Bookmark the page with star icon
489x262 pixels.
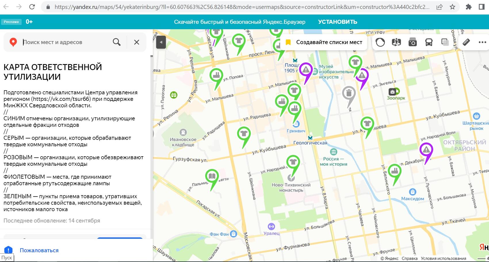452,7
